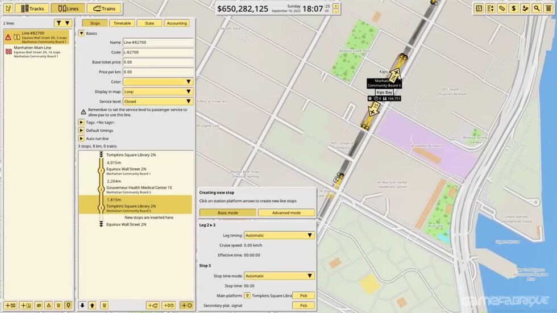557x313 pixels.
Task: Edit the line Code field
Action: click(x=158, y=52)
